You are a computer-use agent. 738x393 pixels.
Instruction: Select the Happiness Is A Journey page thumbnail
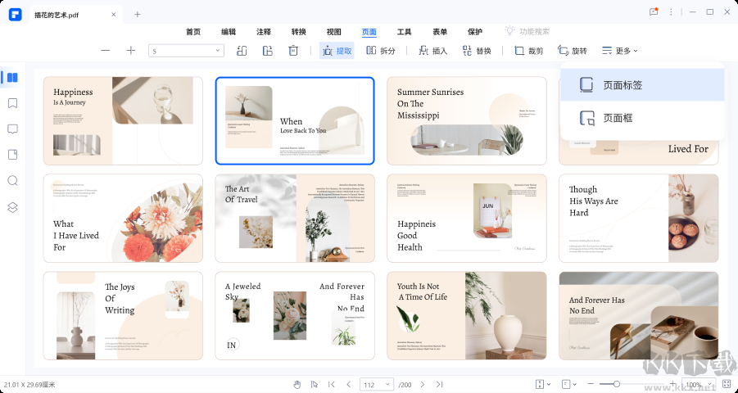tap(123, 121)
